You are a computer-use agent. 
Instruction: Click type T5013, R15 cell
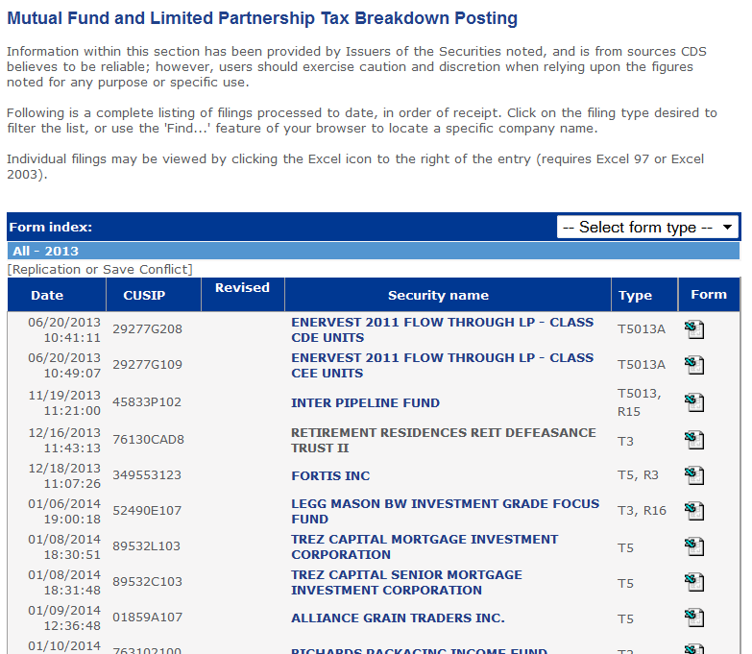point(640,402)
